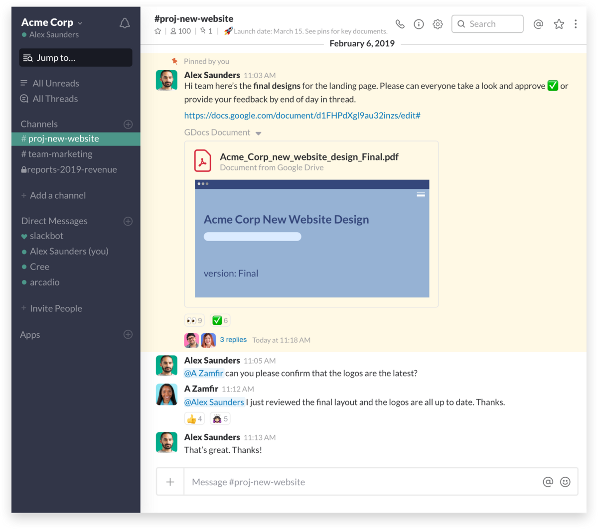
Task: Open the more options vertical dots menu
Action: click(576, 24)
